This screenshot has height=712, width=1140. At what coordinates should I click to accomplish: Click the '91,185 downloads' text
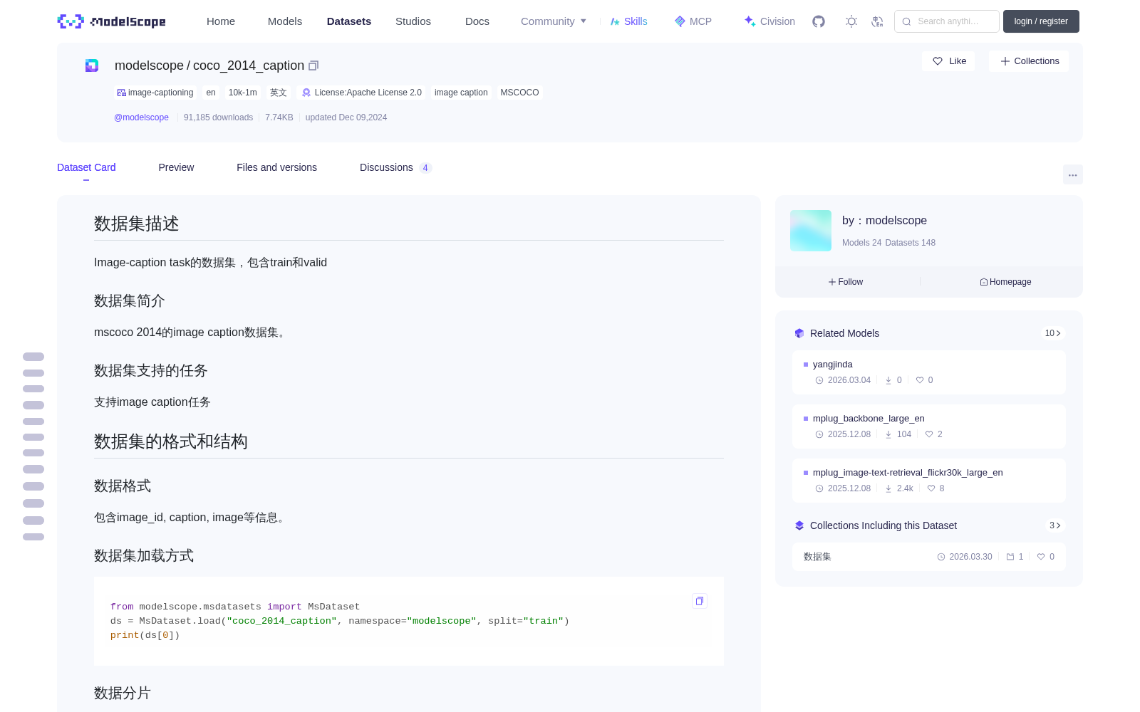point(218,117)
